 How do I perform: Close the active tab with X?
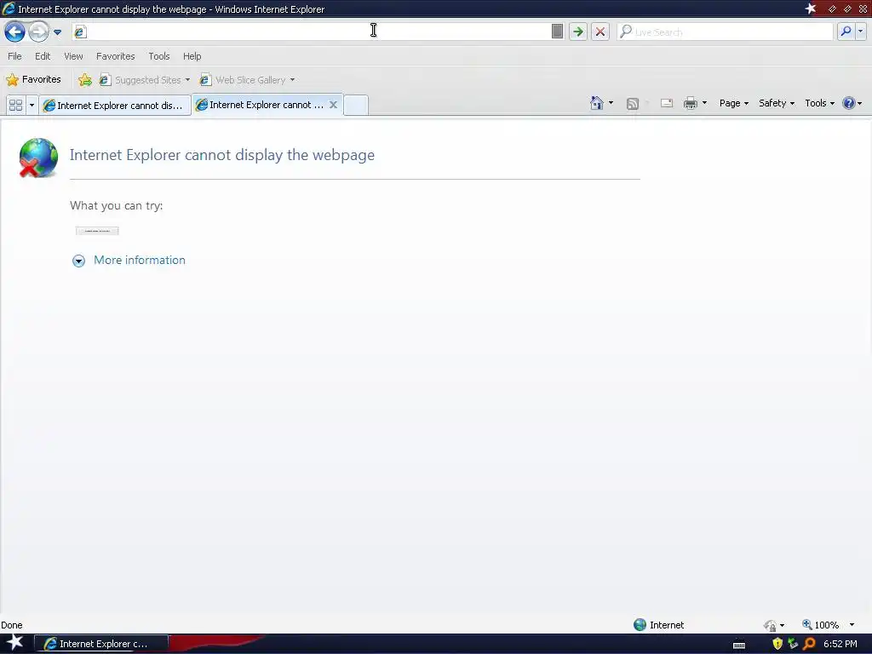click(x=333, y=105)
